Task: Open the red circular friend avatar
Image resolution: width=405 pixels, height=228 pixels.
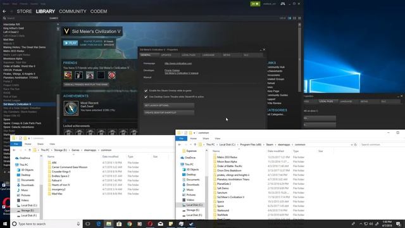Action: point(112,75)
